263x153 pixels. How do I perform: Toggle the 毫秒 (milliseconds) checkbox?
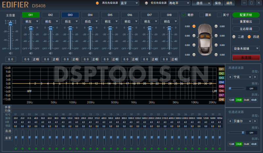(184, 15)
